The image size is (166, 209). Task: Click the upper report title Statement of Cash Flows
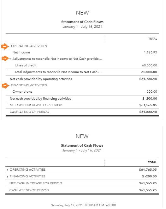[82, 22]
